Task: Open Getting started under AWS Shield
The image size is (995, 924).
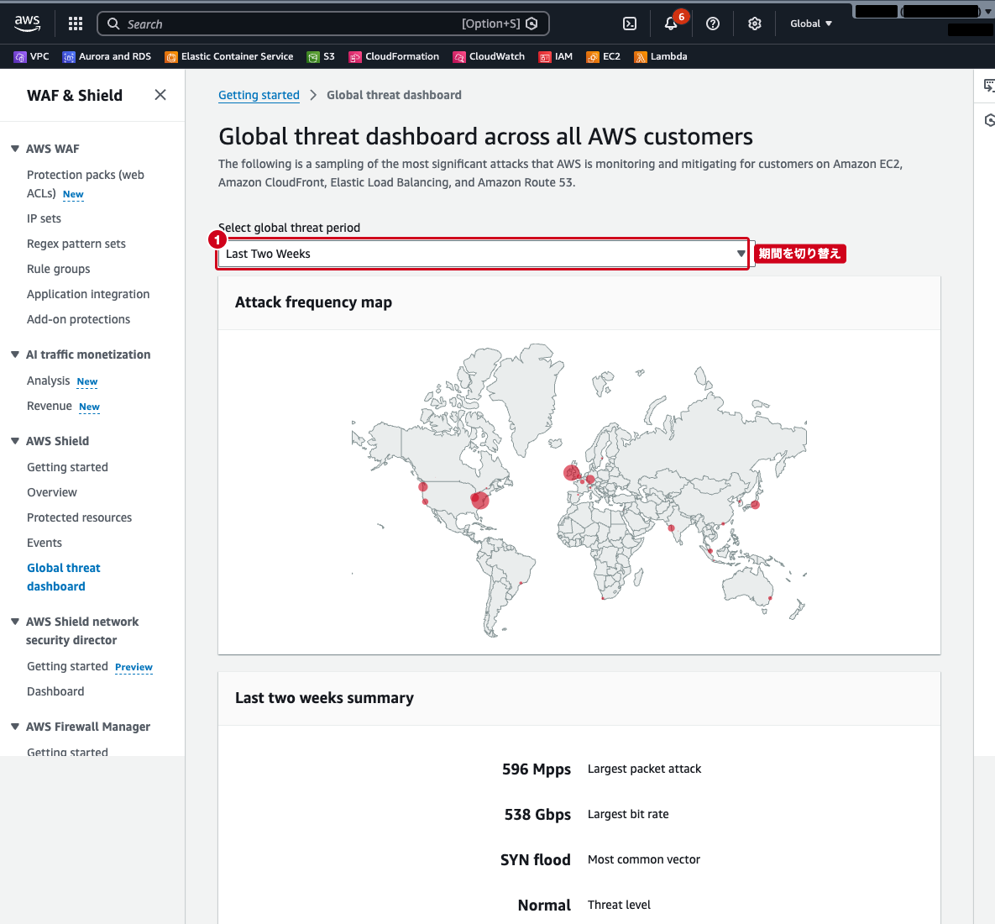Action: click(x=67, y=467)
